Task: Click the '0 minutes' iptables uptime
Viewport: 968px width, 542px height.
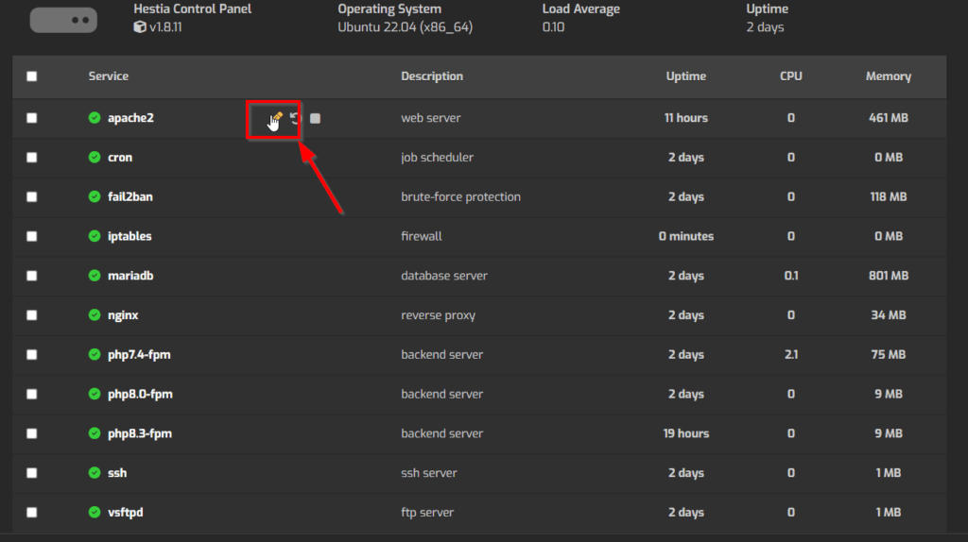Action: click(686, 236)
